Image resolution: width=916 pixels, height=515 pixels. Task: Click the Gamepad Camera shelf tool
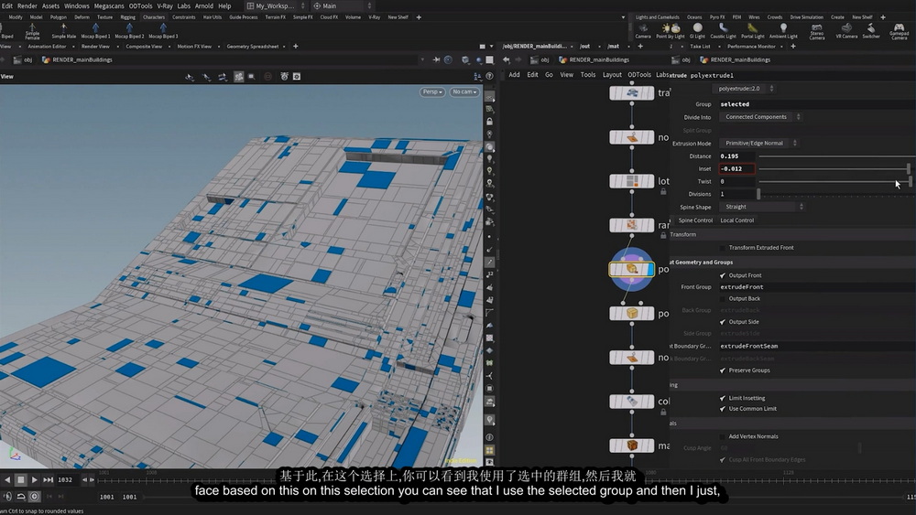click(900, 31)
